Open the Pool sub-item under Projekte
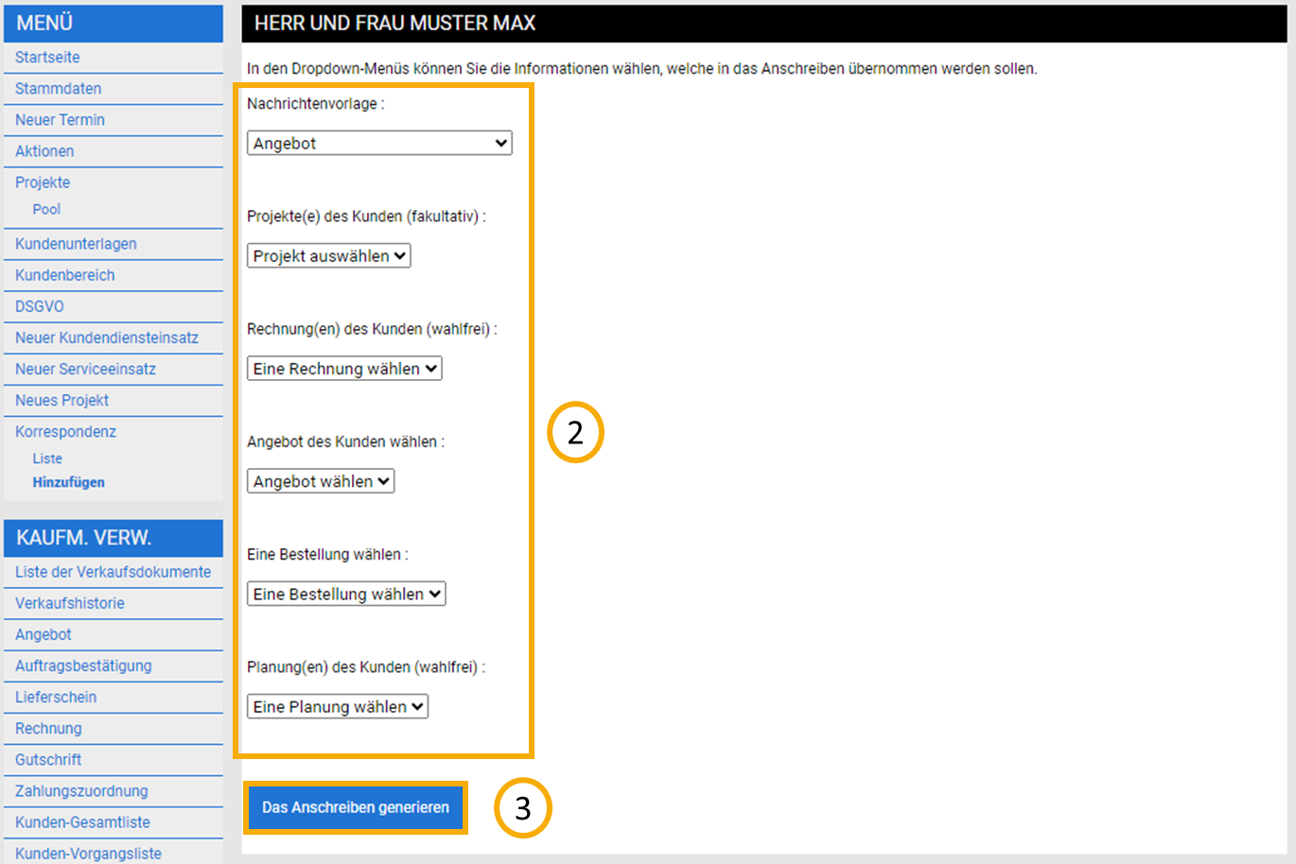This screenshot has height=864, width=1296. coord(46,210)
